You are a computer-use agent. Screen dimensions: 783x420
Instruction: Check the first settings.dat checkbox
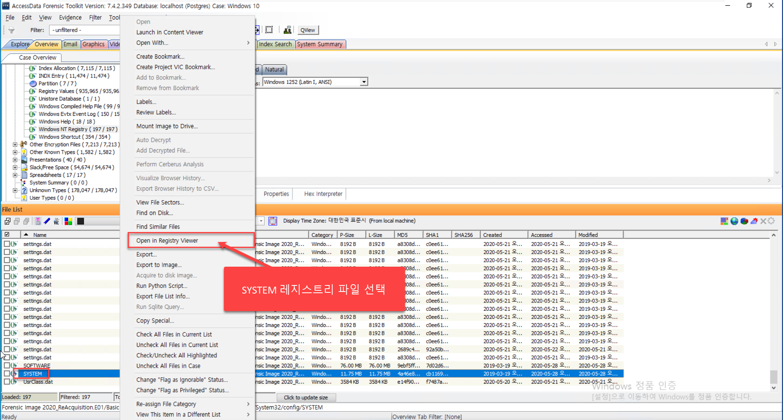(7, 244)
